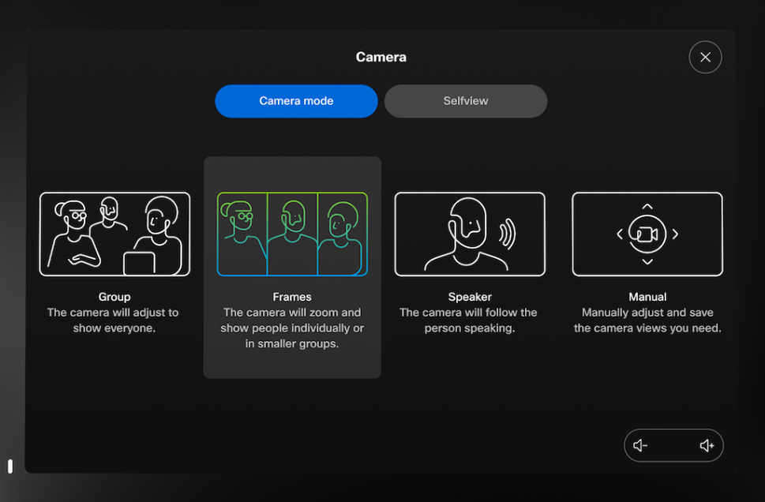Switch to the Camera mode tab
Screen dimensions: 765x502
pyautogui.click(x=296, y=101)
